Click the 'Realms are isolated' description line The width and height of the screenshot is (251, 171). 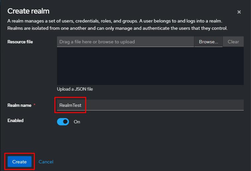coord(117,28)
